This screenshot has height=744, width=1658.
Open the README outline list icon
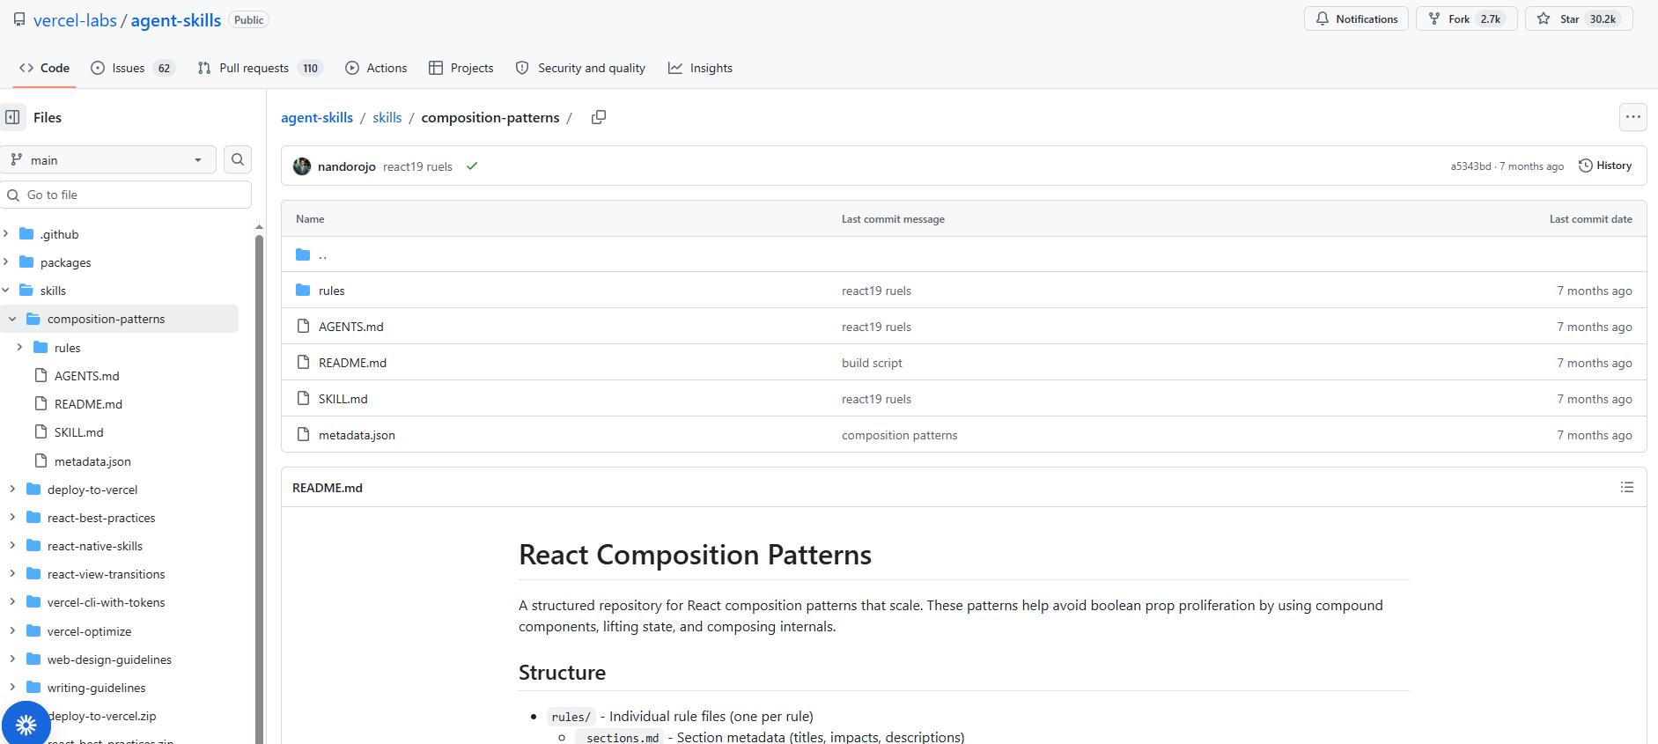tap(1626, 487)
